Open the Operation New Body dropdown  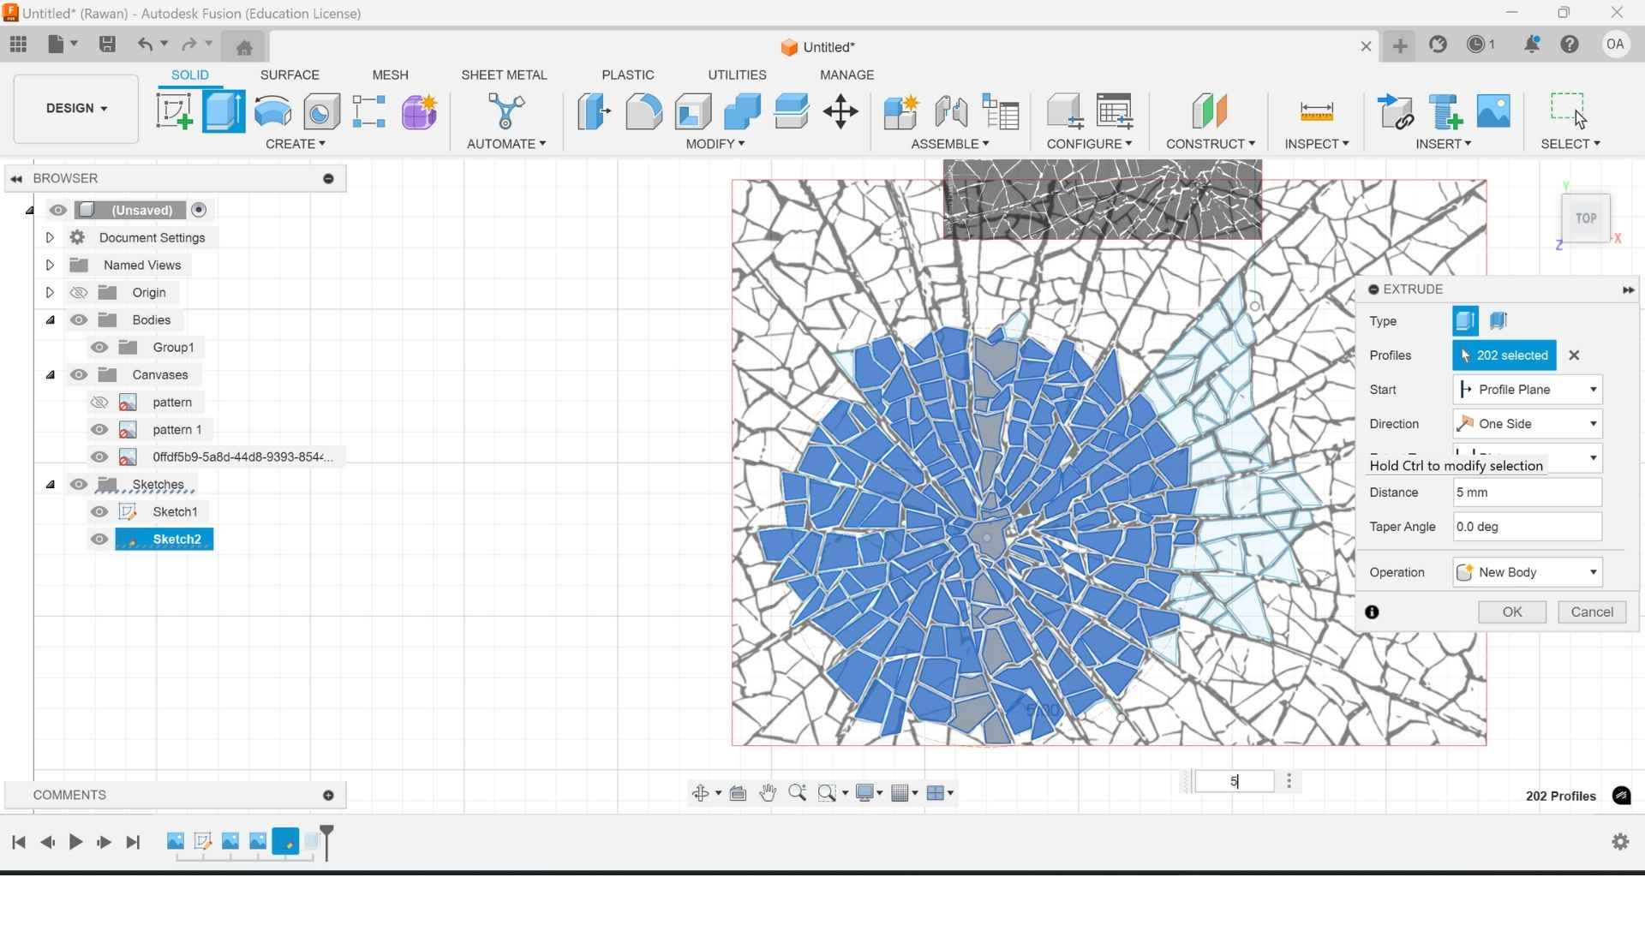(1528, 572)
